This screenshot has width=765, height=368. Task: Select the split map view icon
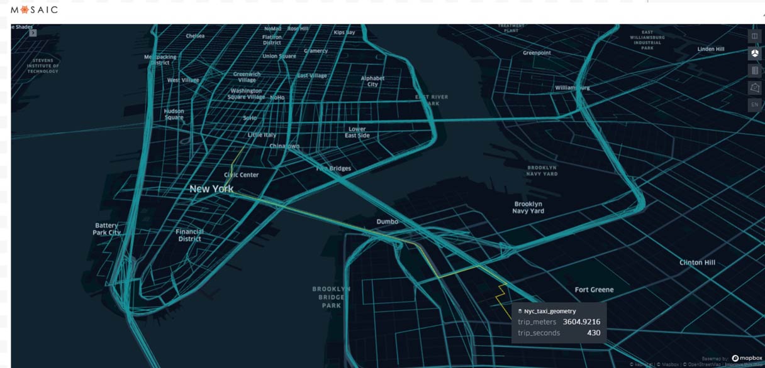754,36
